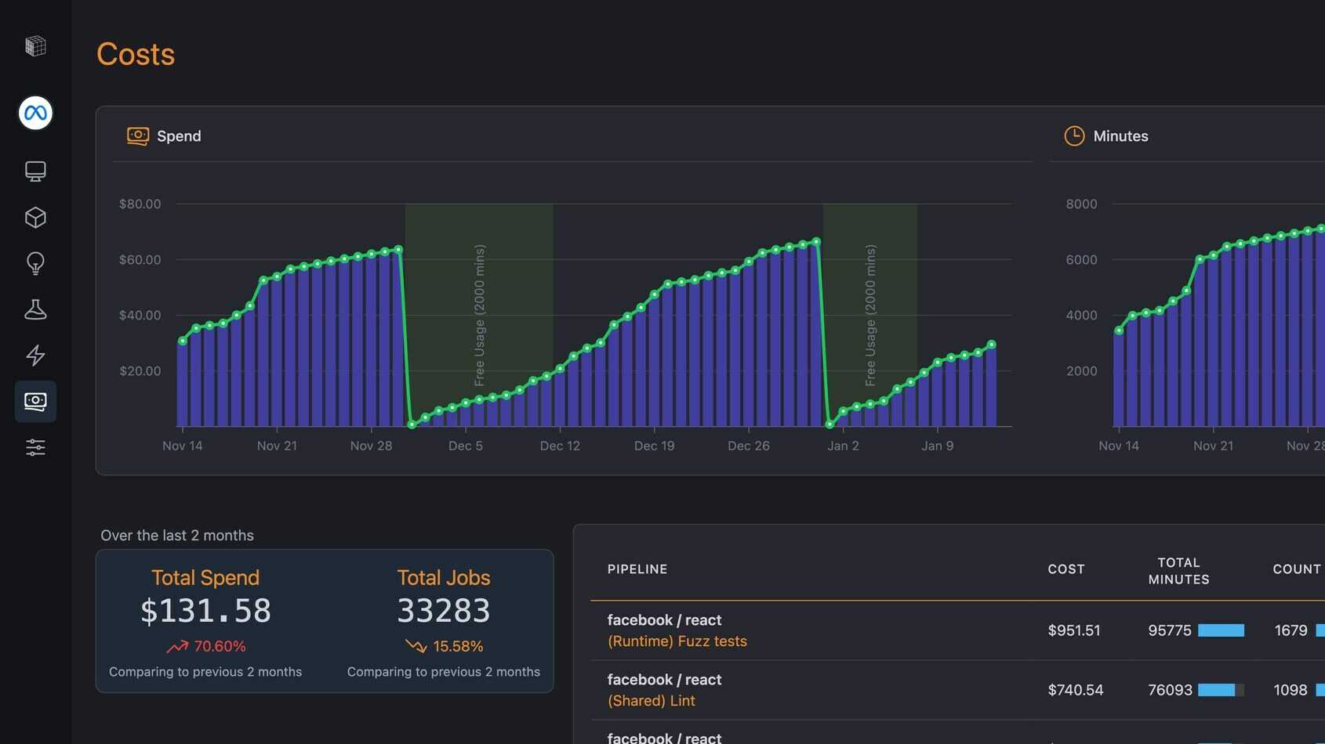Open the lightbulb insights icon
The width and height of the screenshot is (1325, 744).
(x=35, y=263)
